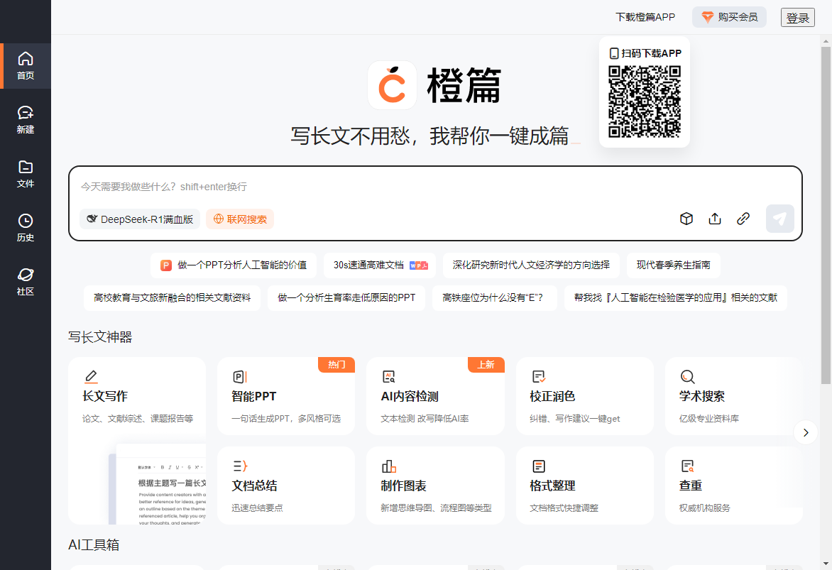Click the 制作图表 chart icon
The image size is (832, 570).
click(x=389, y=466)
